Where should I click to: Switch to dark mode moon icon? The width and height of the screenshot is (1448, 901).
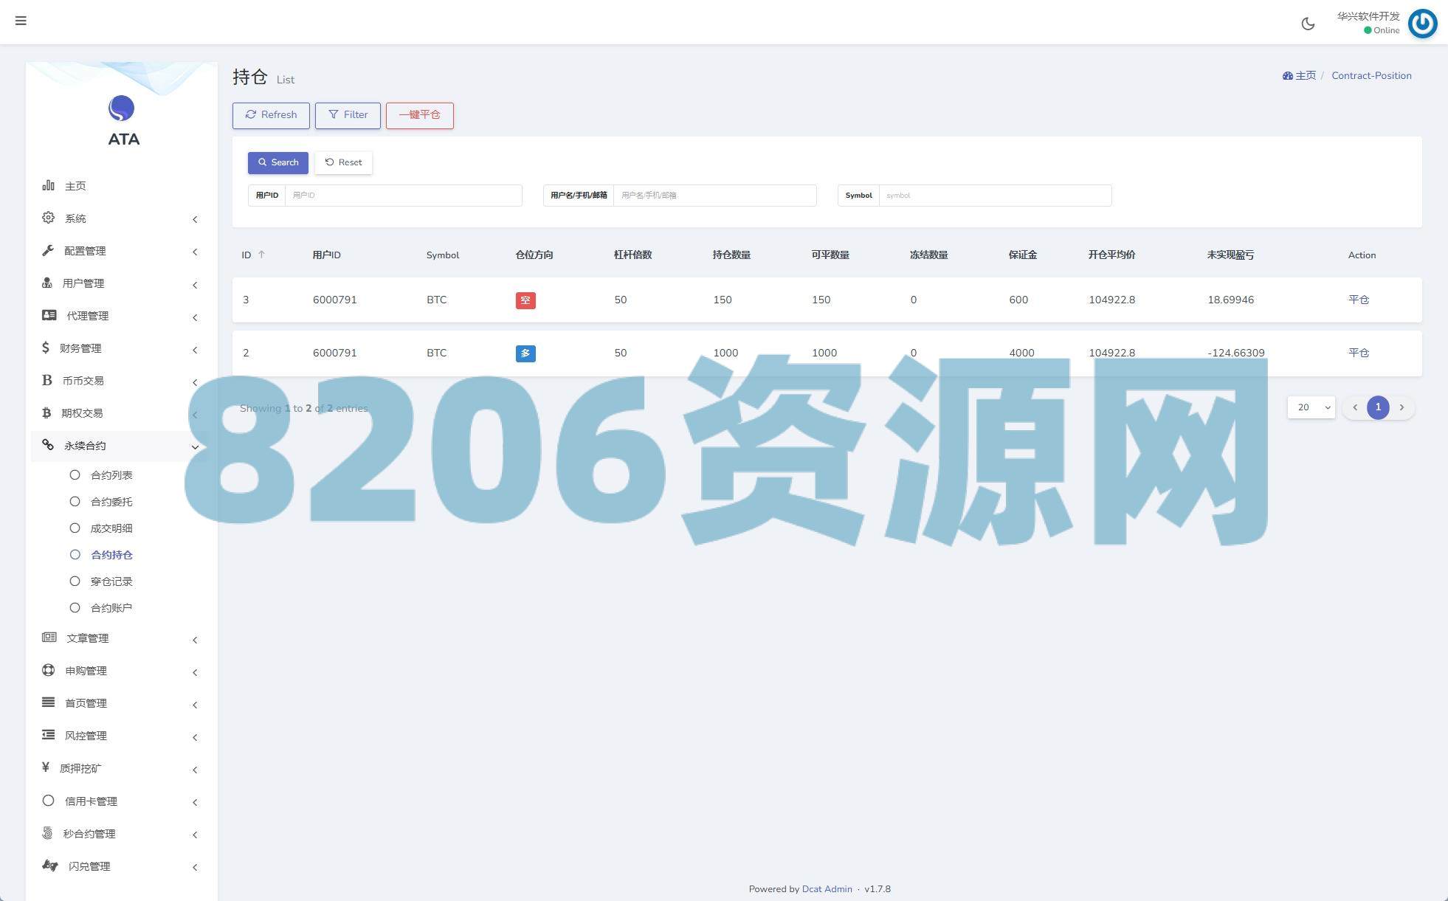click(1308, 24)
